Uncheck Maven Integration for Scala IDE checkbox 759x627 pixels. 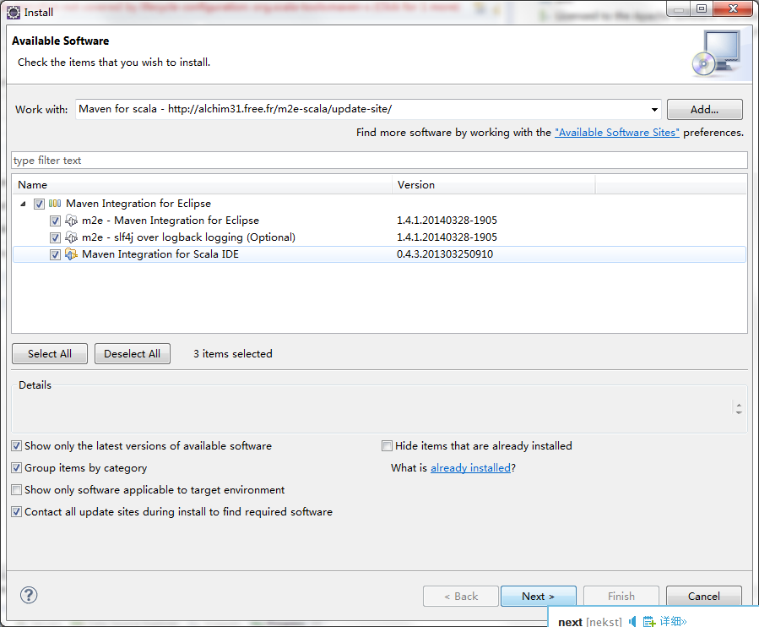click(x=56, y=254)
